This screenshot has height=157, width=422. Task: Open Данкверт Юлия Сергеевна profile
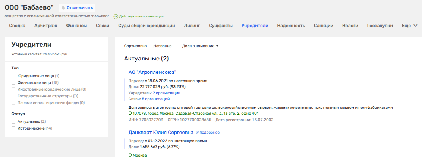pos(161,132)
